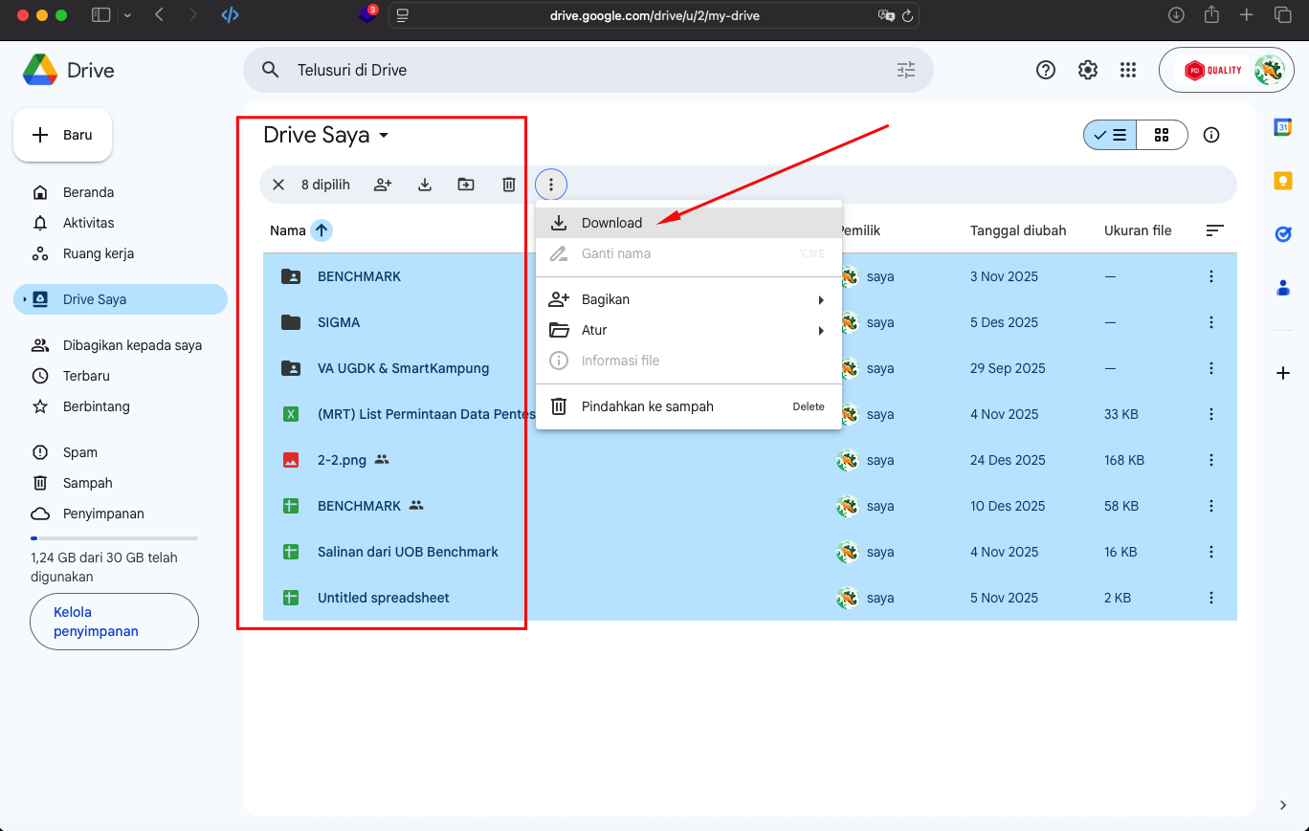
Task: Open the Google apps grid
Action: click(x=1128, y=69)
